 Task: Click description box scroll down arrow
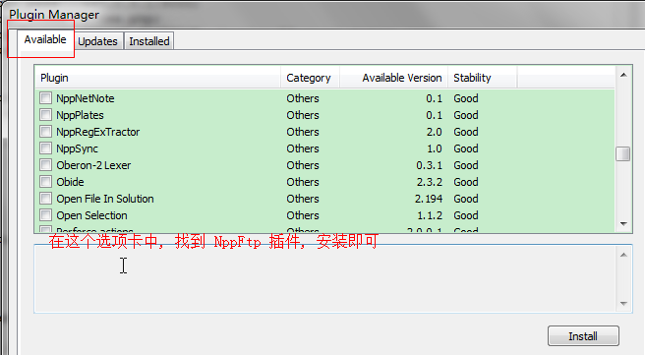623,304
